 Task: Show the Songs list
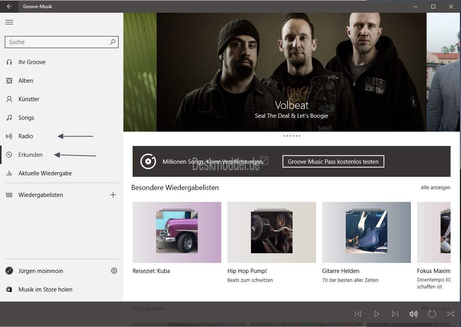(62, 118)
